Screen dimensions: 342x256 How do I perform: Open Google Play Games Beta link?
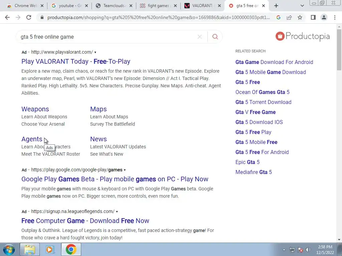[115, 179]
